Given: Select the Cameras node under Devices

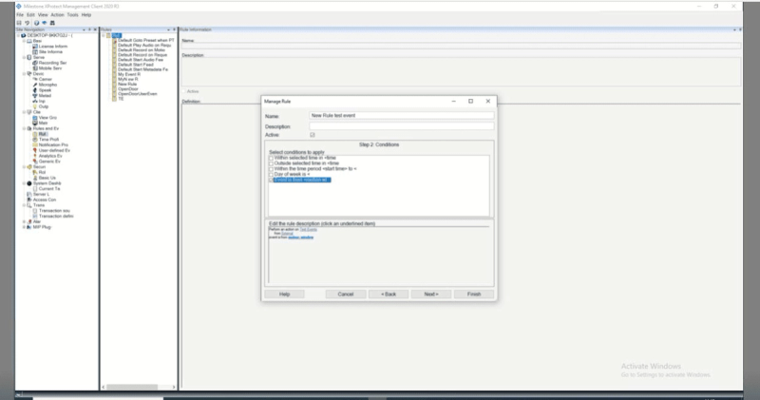Looking at the screenshot, I should 43,79.
